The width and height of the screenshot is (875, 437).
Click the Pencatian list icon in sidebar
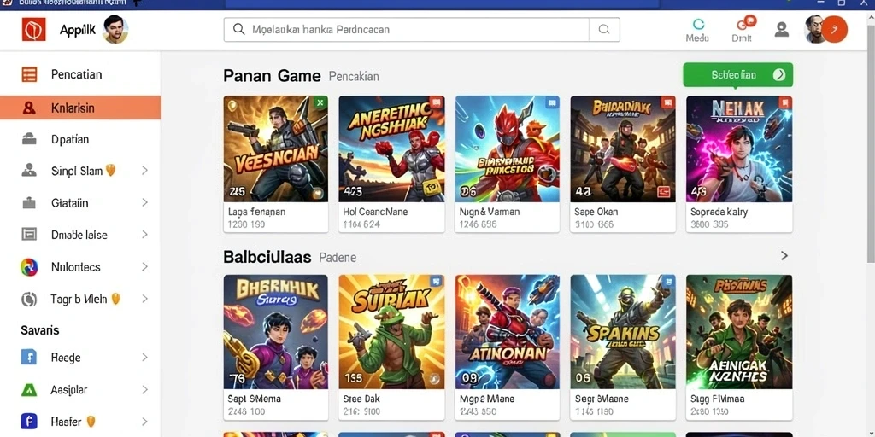[29, 74]
